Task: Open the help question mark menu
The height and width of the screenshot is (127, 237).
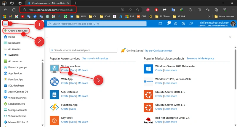Action: pos(183,24)
